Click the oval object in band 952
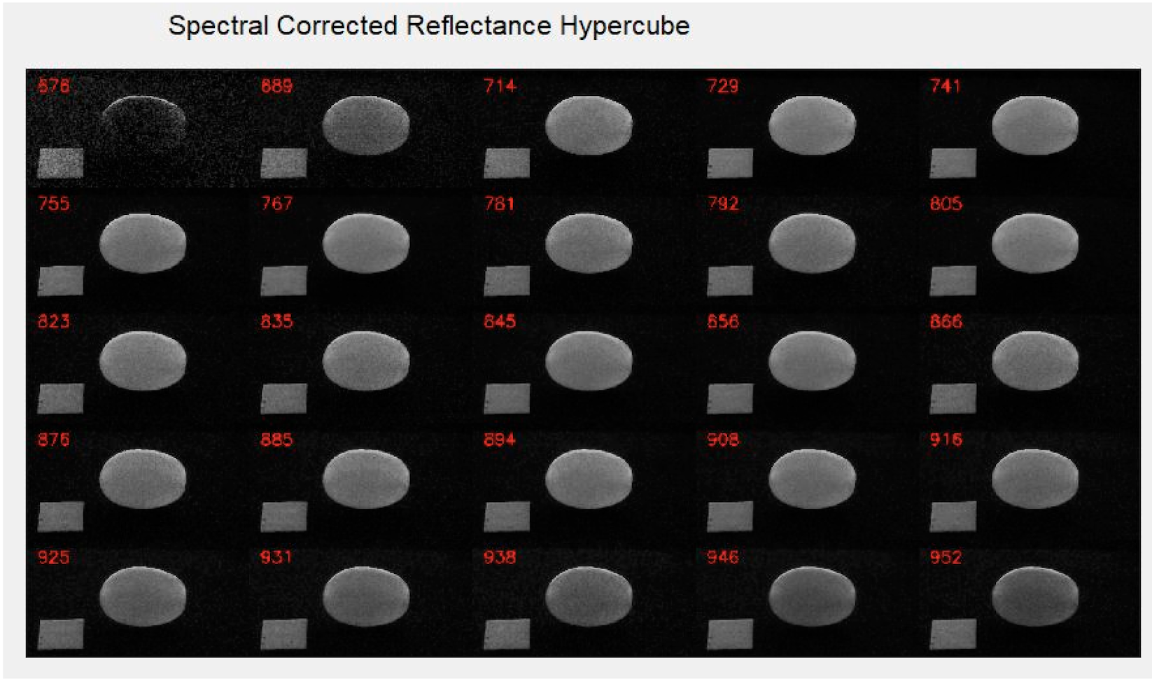The image size is (1152, 679). [x=1035, y=596]
